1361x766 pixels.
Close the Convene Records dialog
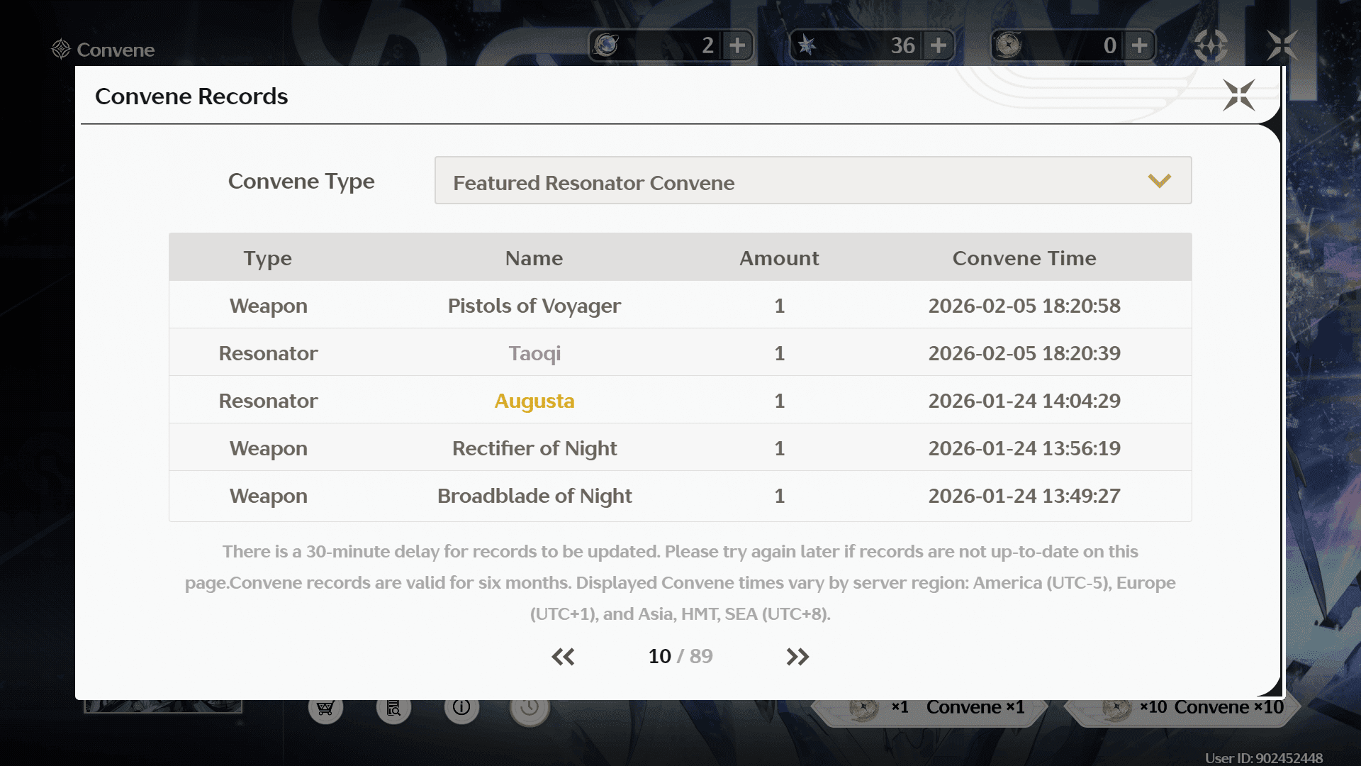1238,95
